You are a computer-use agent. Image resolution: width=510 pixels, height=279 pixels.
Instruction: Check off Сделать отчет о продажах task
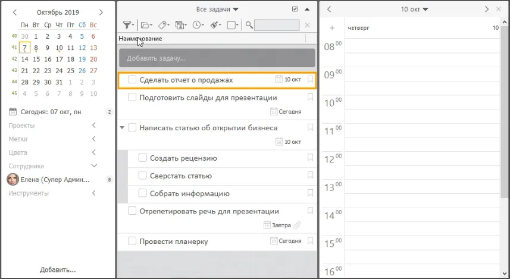click(x=132, y=80)
